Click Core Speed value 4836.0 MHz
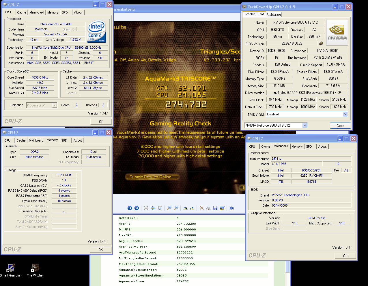 (40, 77)
